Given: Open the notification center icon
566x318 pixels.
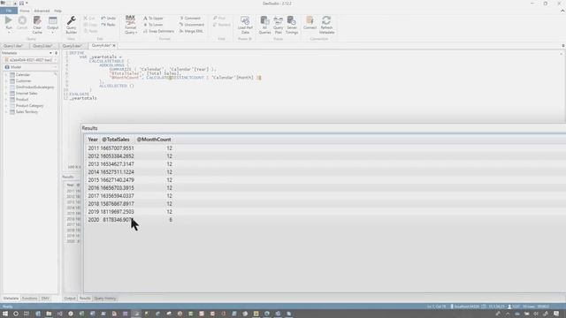Looking at the screenshot, I should [556, 314].
